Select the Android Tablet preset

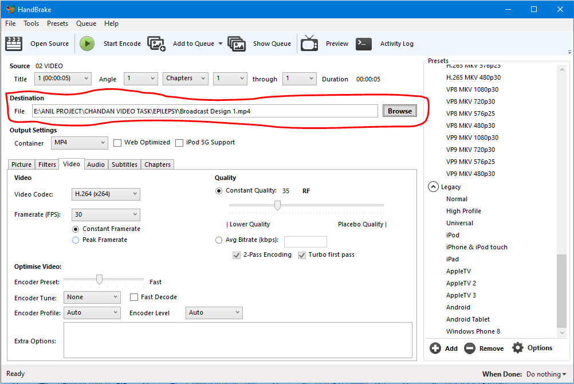pyautogui.click(x=468, y=319)
